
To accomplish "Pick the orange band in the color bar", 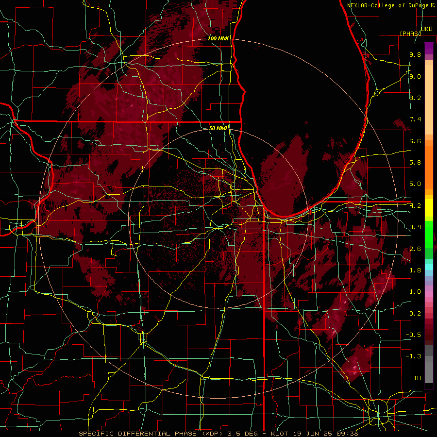I will coord(429,167).
